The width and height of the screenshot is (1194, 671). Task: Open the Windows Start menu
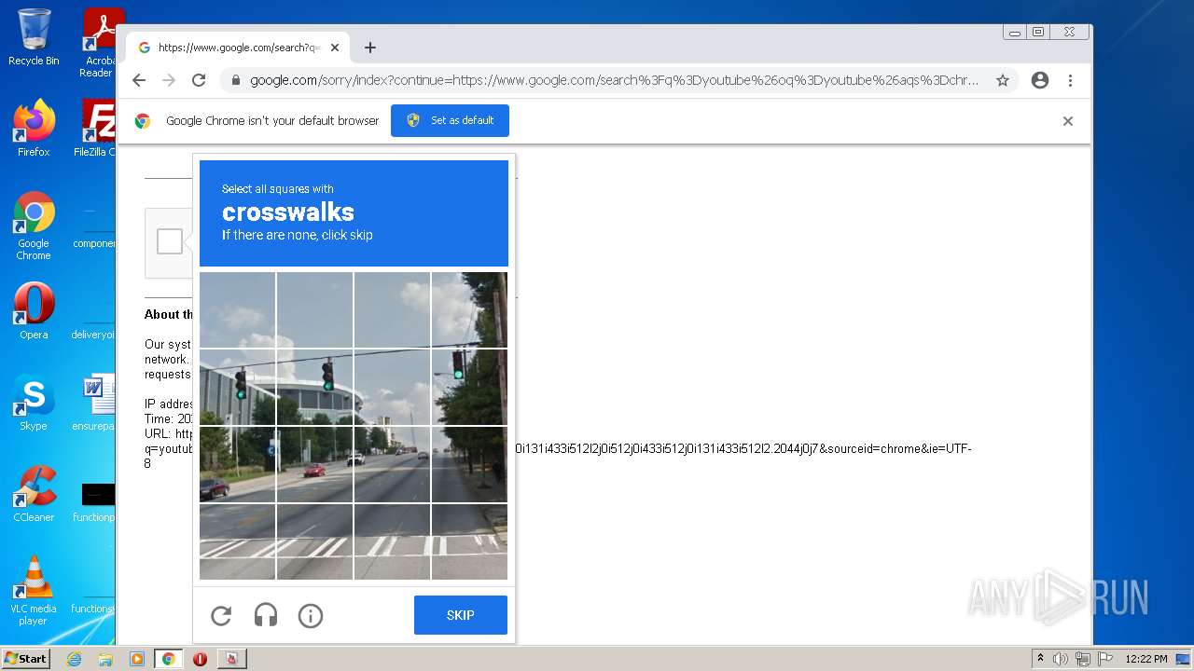tap(25, 658)
